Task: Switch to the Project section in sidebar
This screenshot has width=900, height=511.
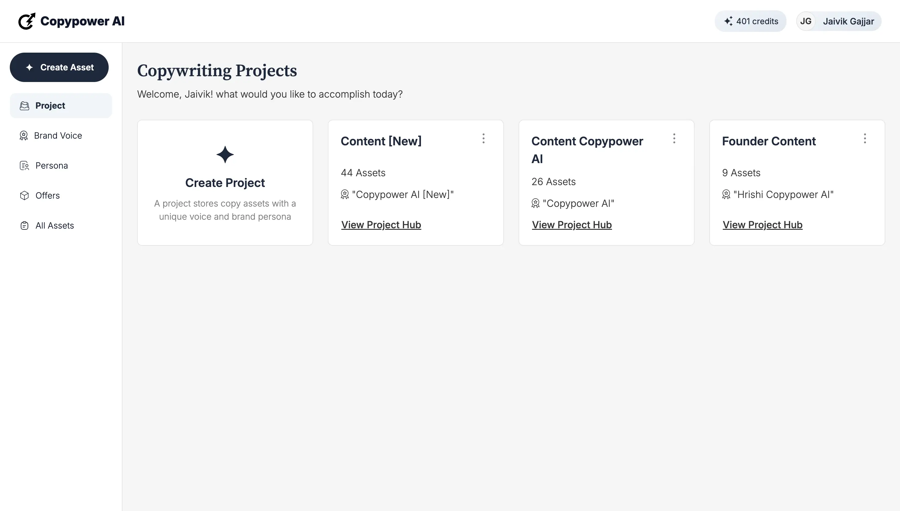Action: 50,105
